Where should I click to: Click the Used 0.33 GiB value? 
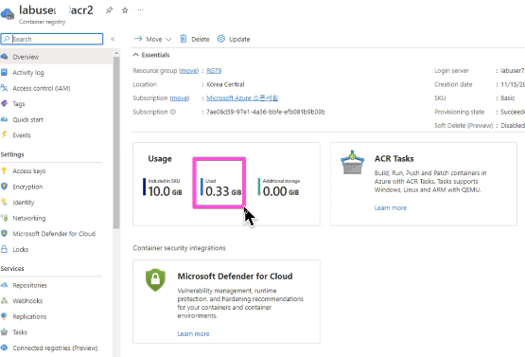coord(223,191)
